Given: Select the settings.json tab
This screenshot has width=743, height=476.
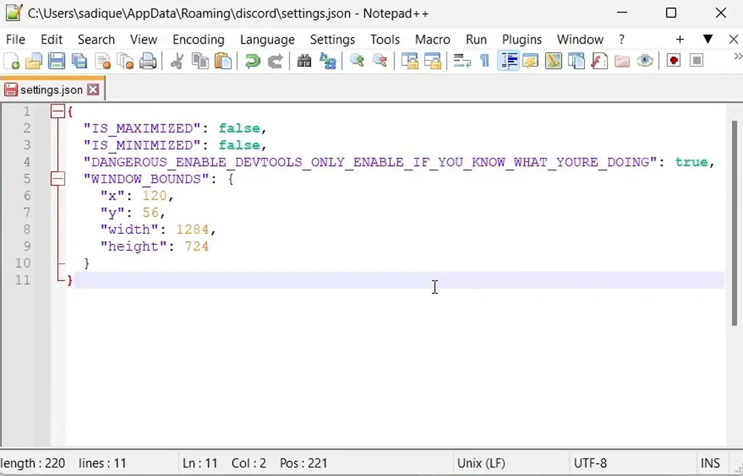Looking at the screenshot, I should point(51,90).
